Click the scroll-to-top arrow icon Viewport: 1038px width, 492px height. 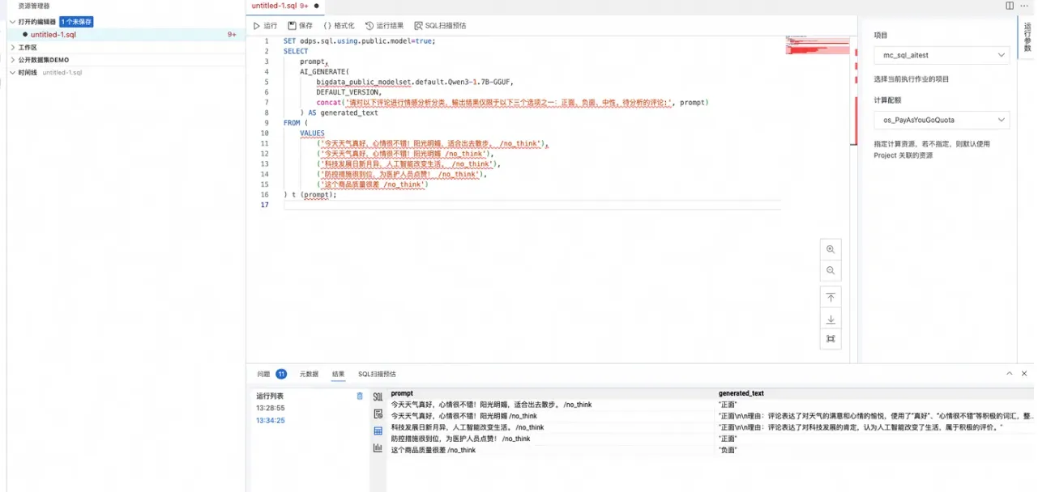[x=831, y=297]
